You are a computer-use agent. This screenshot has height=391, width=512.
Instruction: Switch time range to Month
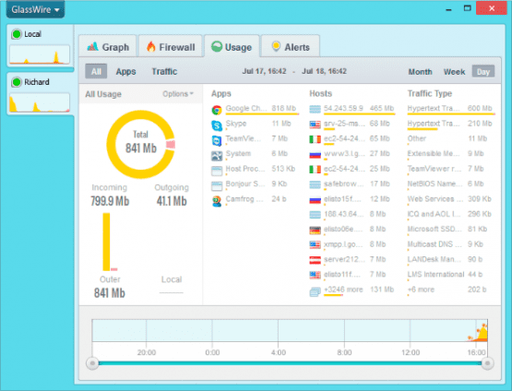click(420, 72)
